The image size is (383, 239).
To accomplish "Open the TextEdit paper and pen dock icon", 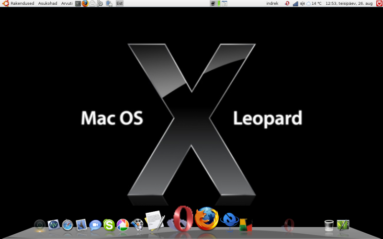I will point(155,220).
